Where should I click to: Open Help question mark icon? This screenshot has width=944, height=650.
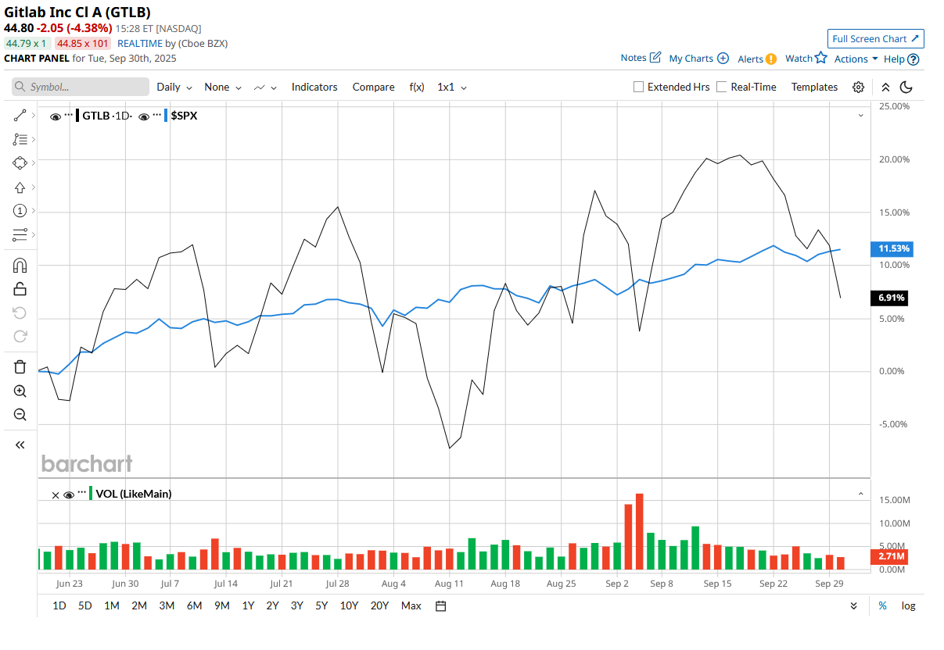[913, 59]
